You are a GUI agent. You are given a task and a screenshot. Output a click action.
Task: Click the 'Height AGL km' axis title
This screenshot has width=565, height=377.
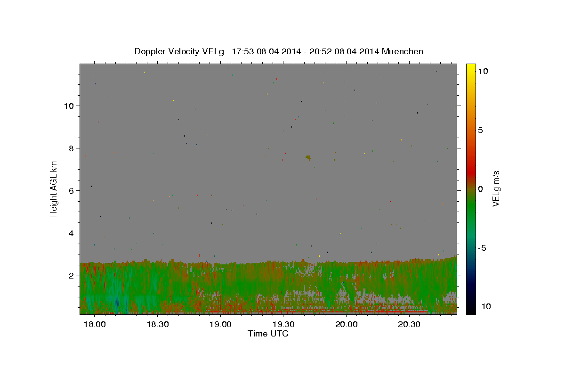click(x=54, y=188)
